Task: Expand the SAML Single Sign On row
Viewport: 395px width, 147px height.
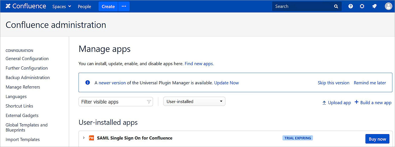Action: click(x=84, y=138)
